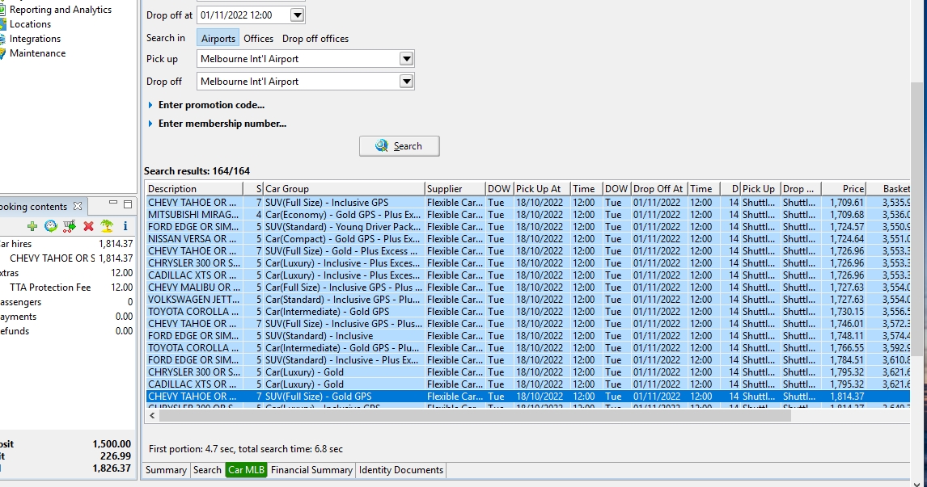
Task: Sort by Car Group column header
Action: [344, 189]
